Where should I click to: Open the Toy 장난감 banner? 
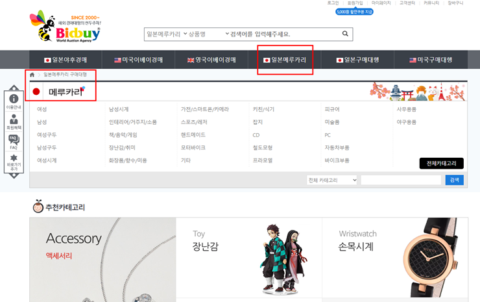click(249, 258)
